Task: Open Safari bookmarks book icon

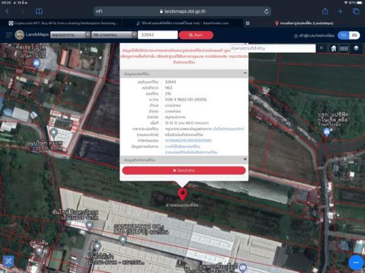Action: click(x=39, y=11)
